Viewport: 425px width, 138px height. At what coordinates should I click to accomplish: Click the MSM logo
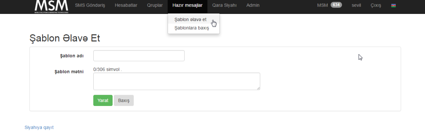[x=51, y=6]
